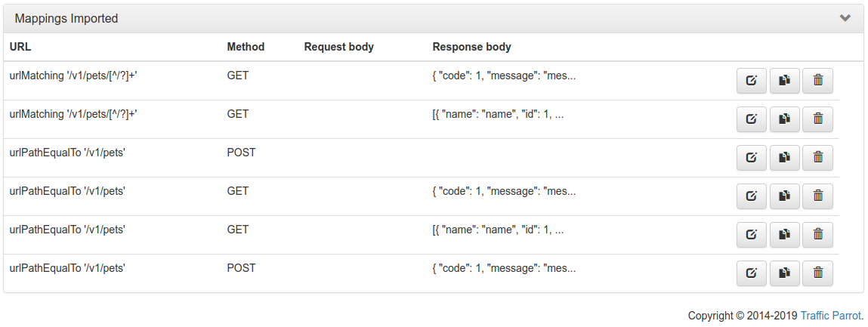Copy urlPathEqualTo GET mapping returning name list

pyautogui.click(x=784, y=234)
